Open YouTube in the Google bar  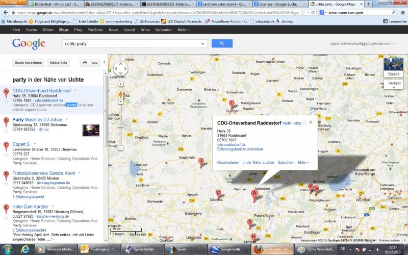pos(95,30)
